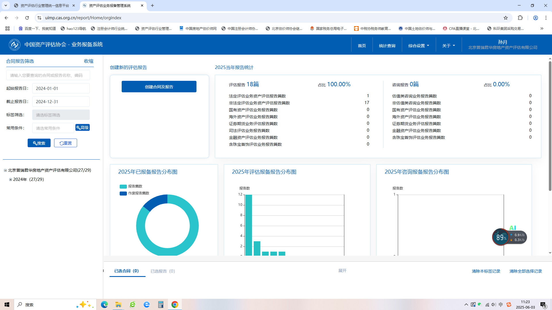Open the 关于 dropdown menu
Screen dimensions: 552x310
tap(448, 46)
